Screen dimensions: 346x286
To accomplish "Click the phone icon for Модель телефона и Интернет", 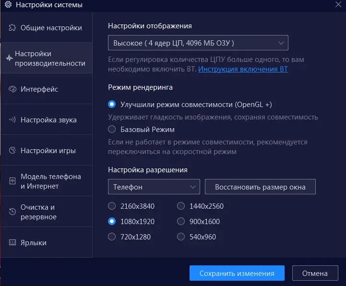I will pos(12,181).
